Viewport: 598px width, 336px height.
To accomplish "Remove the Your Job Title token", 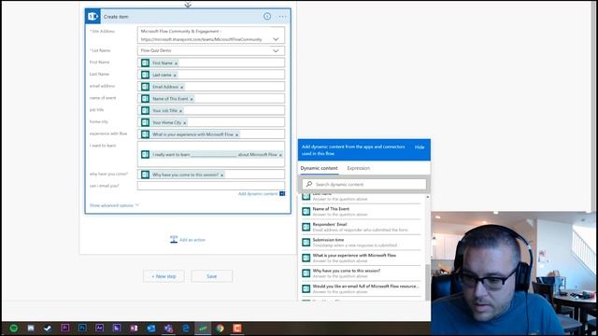I will [180, 111].
